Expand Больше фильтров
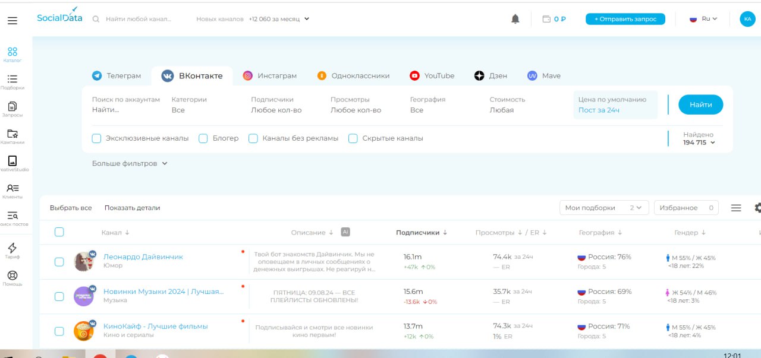Image resolution: width=761 pixels, height=358 pixels. click(x=130, y=163)
